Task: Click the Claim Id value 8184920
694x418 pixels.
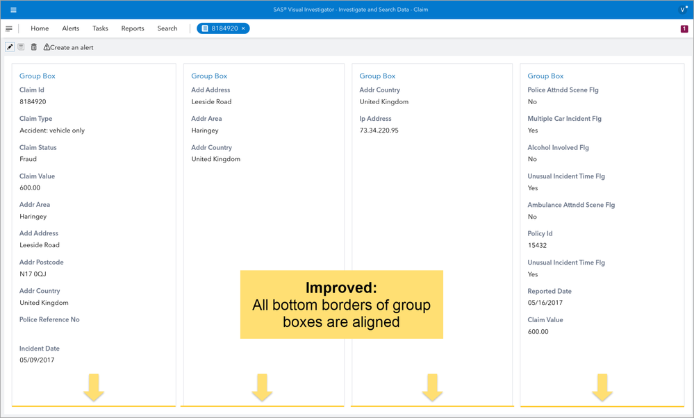Action: [x=33, y=102]
